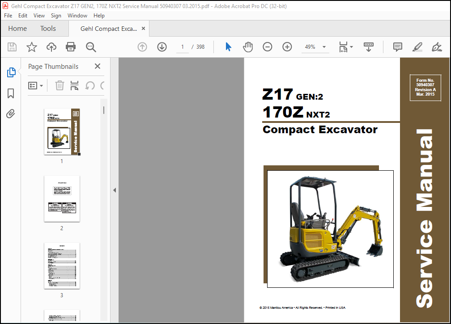
Task: Open the scrolling mode / read tool
Action: tap(369, 47)
